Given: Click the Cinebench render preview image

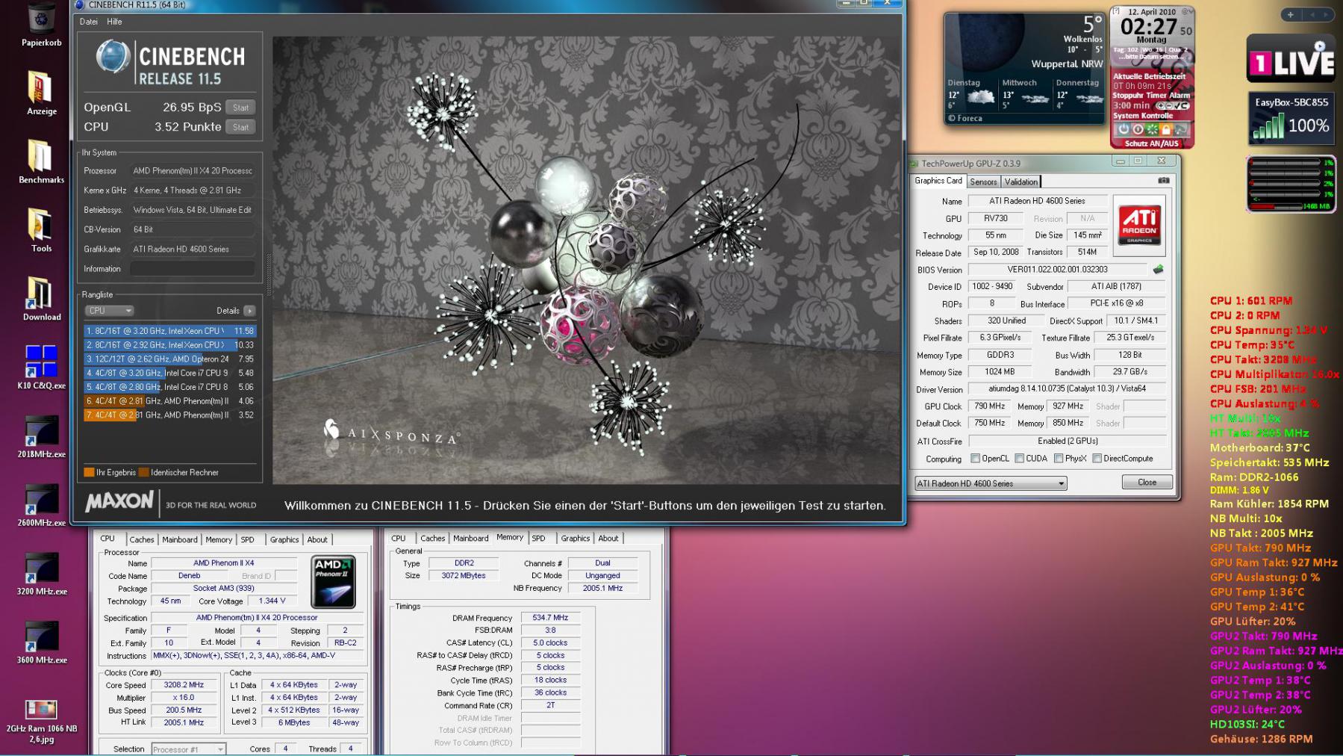Looking at the screenshot, I should click(587, 261).
